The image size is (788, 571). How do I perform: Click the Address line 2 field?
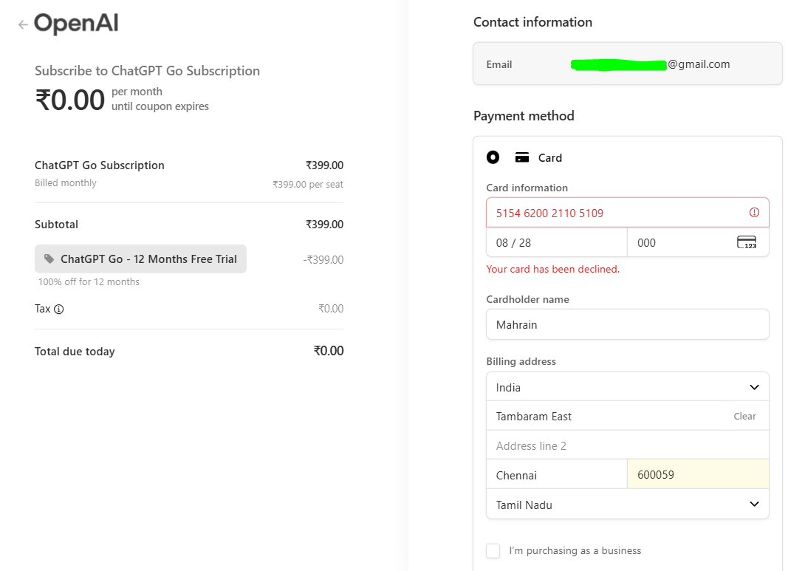627,445
